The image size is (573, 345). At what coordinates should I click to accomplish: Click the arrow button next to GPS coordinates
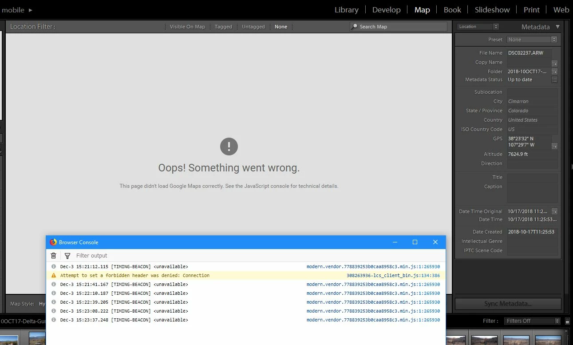pos(554,146)
